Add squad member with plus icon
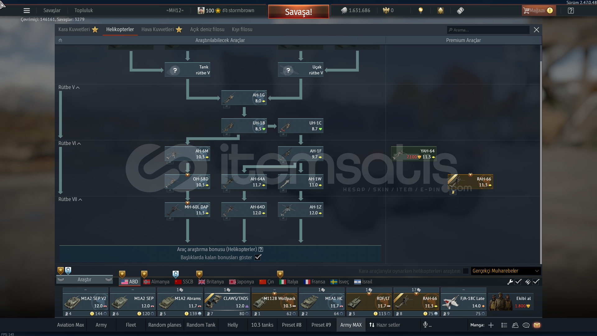The height and width of the screenshot is (336, 597). click(x=491, y=325)
